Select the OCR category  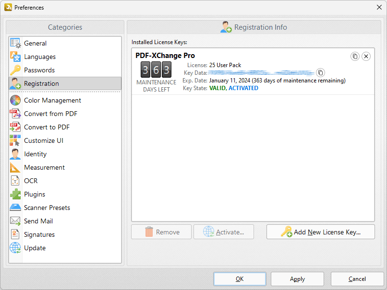pyautogui.click(x=65, y=181)
